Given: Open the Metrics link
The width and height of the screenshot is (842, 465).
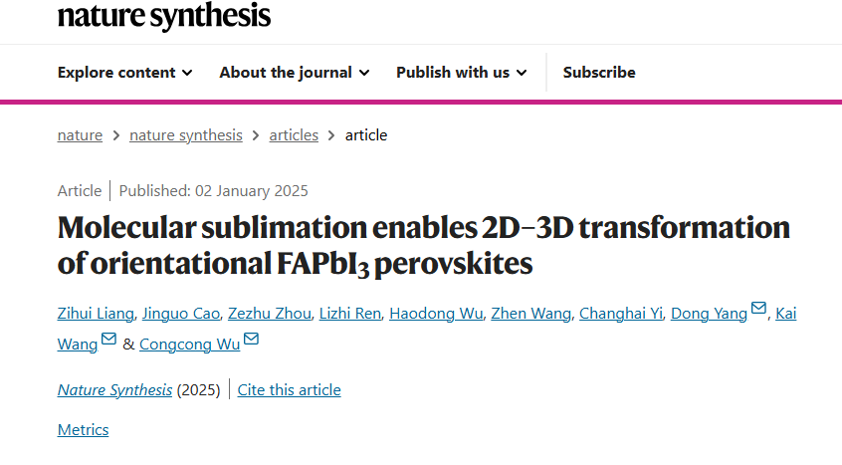Looking at the screenshot, I should (x=84, y=429).
